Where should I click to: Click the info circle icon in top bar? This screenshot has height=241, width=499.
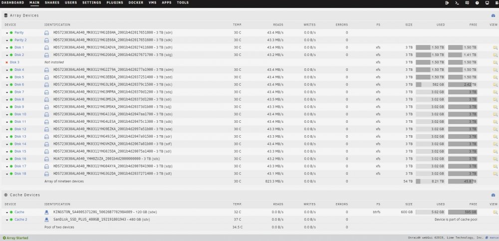click(477, 3)
